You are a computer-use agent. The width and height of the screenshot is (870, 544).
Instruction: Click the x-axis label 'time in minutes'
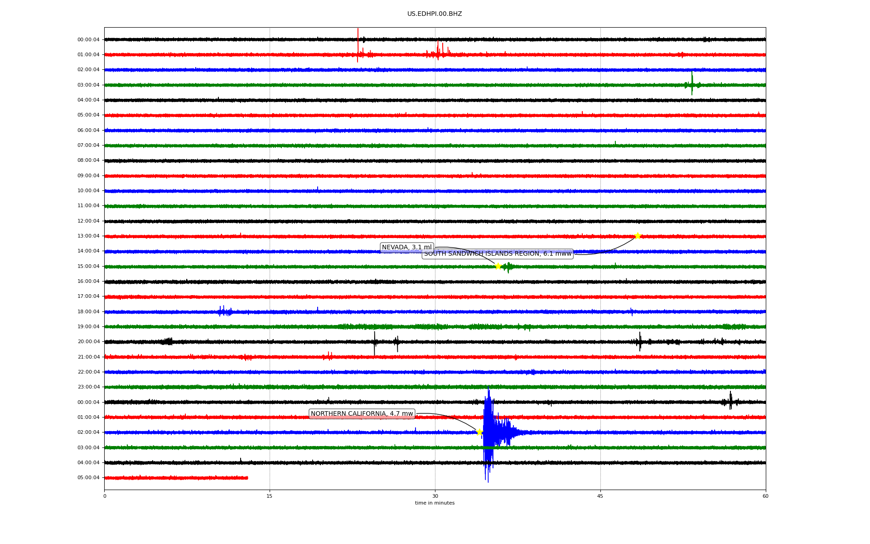[x=435, y=503]
